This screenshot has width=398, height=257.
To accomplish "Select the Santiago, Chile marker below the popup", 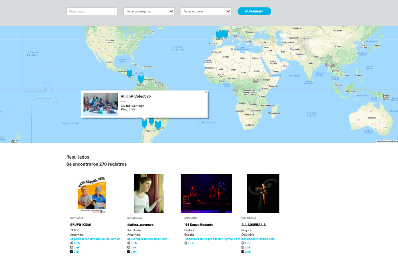I will pyautogui.click(x=144, y=124).
